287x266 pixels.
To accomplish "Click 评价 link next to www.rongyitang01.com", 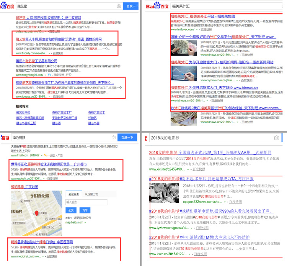I will pyautogui.click(x=69, y=75).
